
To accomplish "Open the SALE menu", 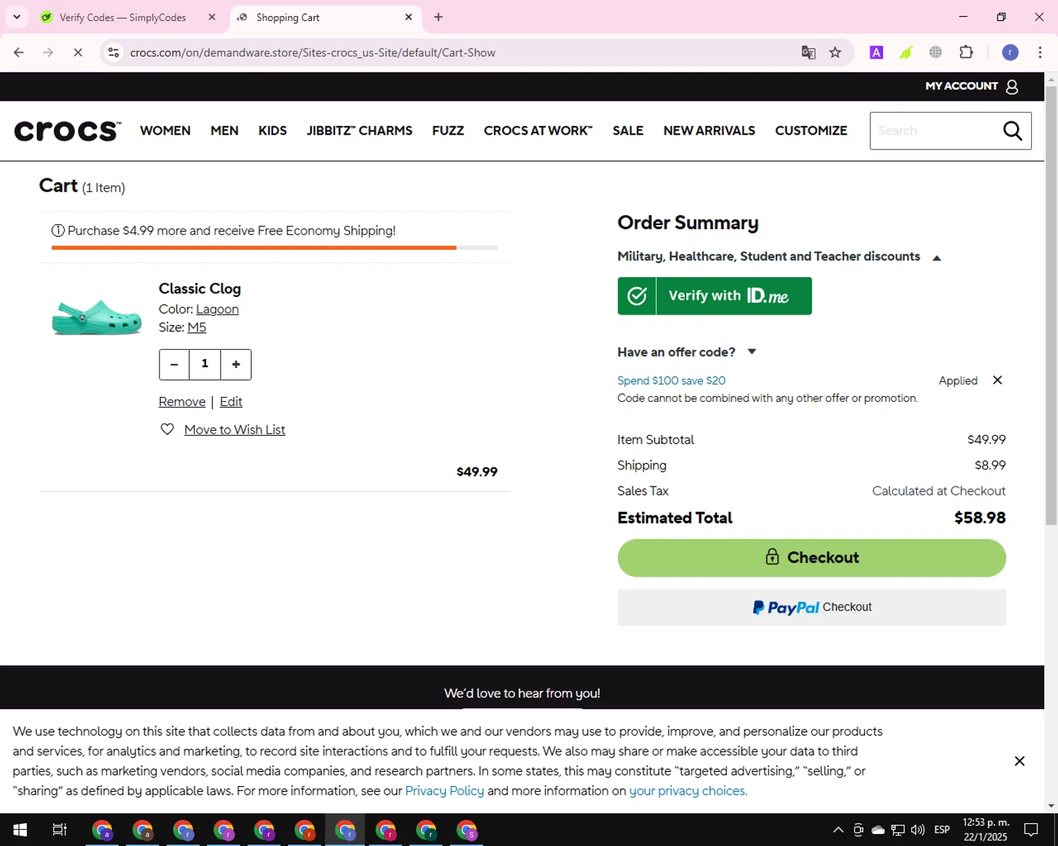I will (x=628, y=130).
